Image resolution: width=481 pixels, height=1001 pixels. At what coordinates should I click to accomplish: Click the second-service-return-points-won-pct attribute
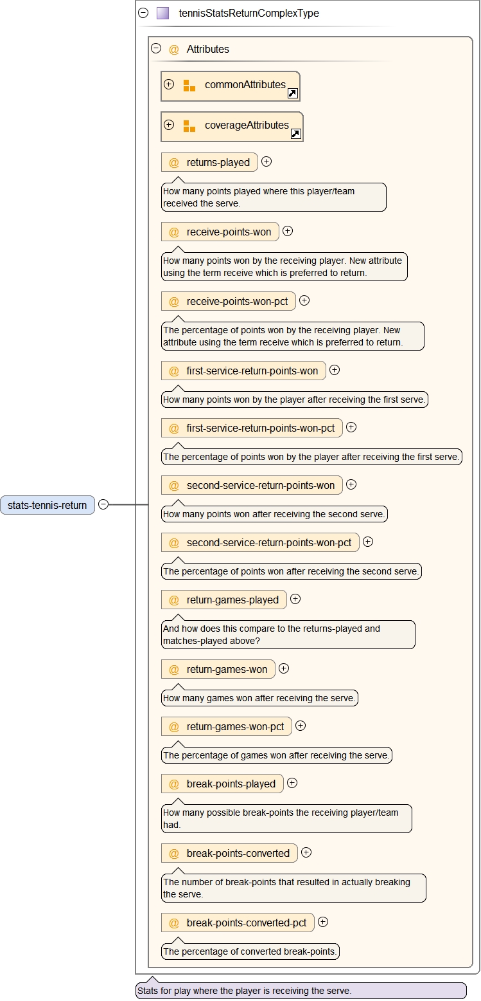tap(268, 543)
